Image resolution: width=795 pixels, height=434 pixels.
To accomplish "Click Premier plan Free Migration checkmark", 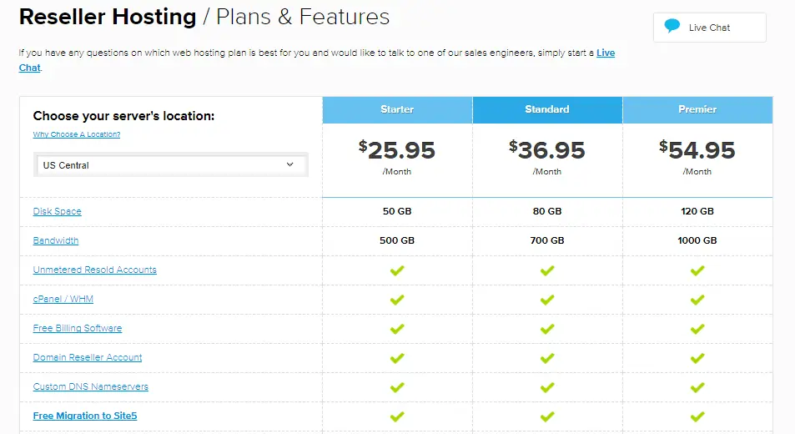I will [x=697, y=416].
